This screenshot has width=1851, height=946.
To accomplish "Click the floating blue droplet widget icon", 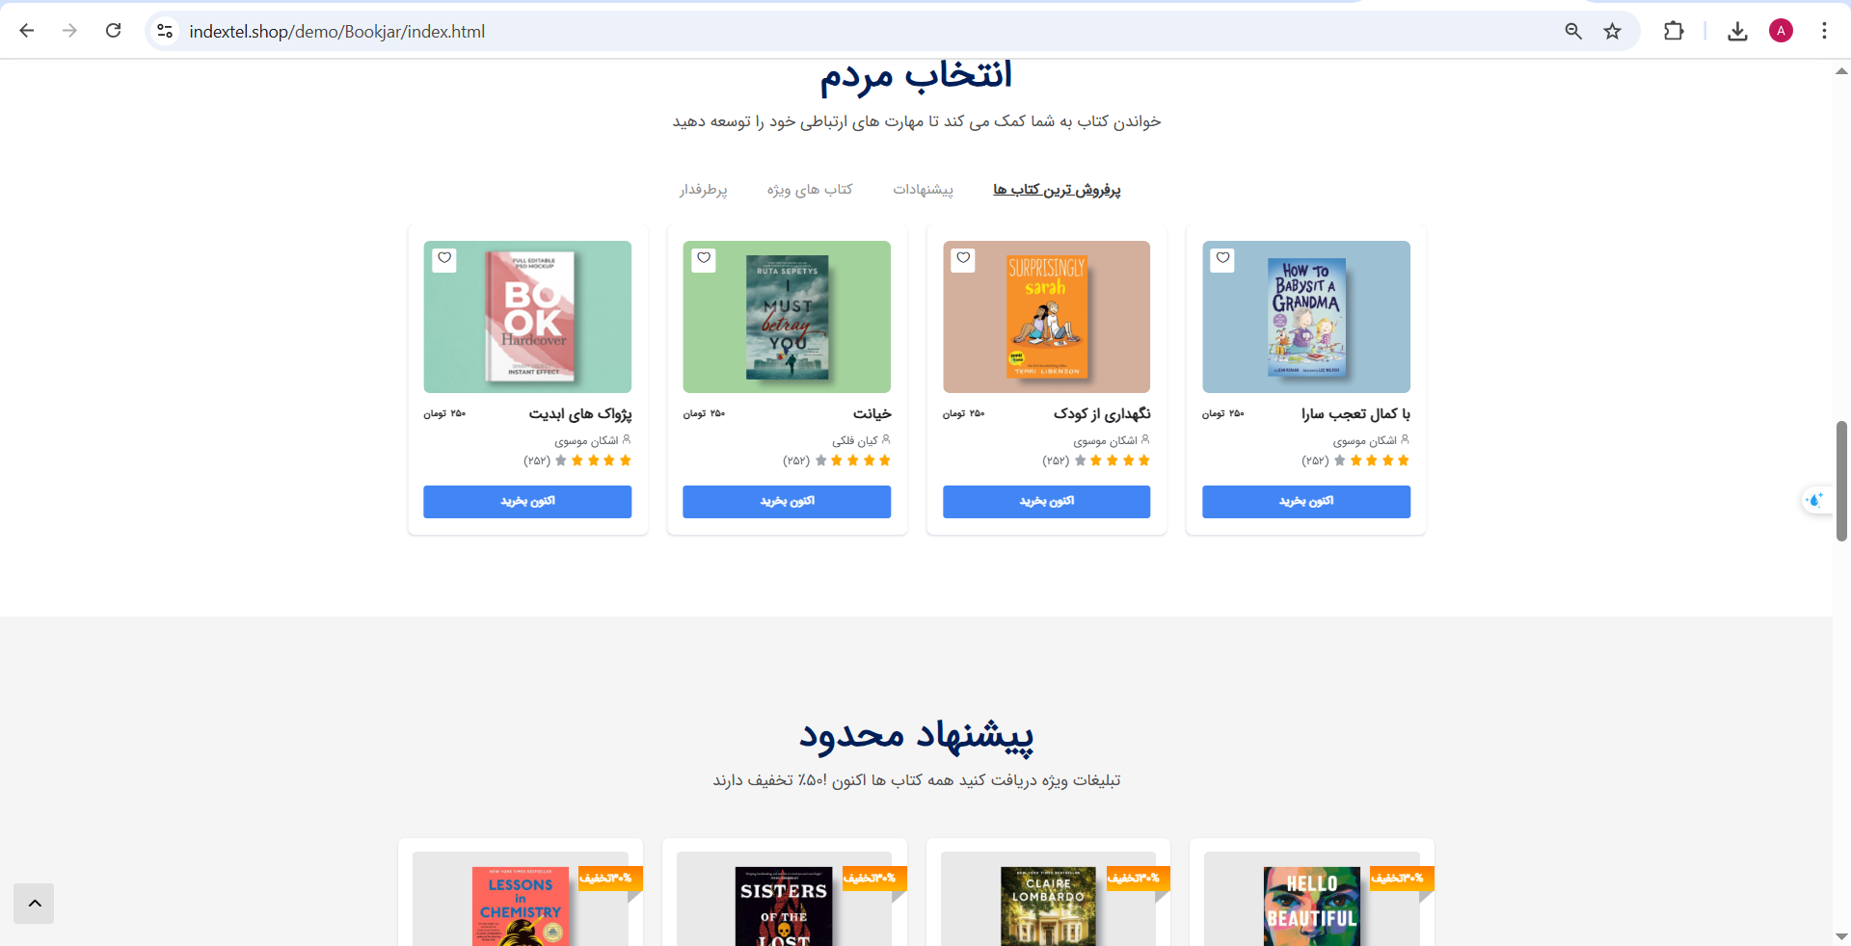I will coord(1816,500).
